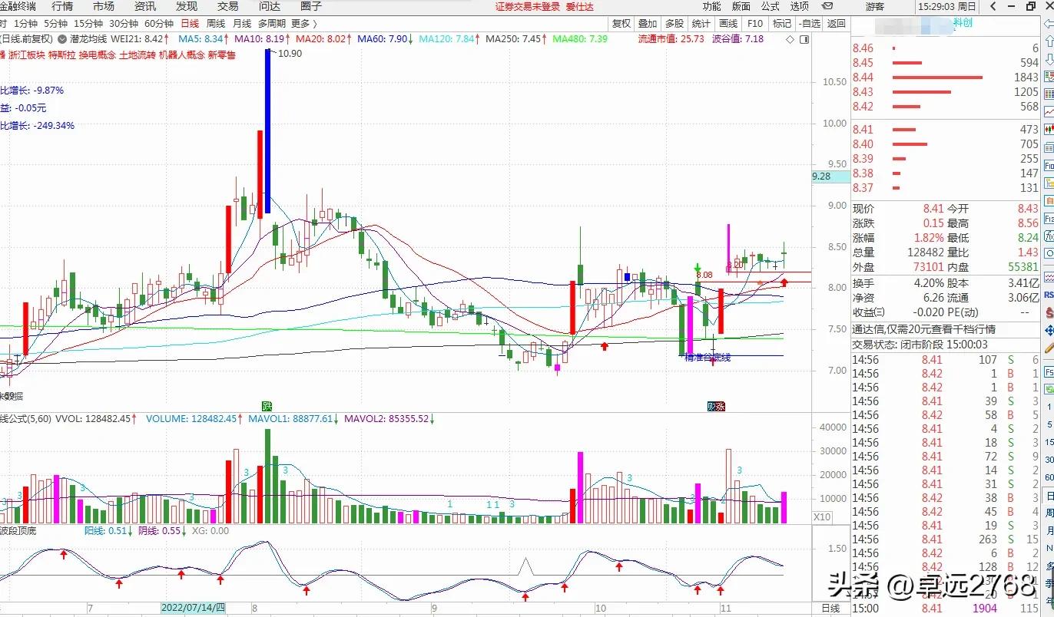This screenshot has width=1054, height=617.
Task: Click the 复权 button
Action: click(621, 24)
